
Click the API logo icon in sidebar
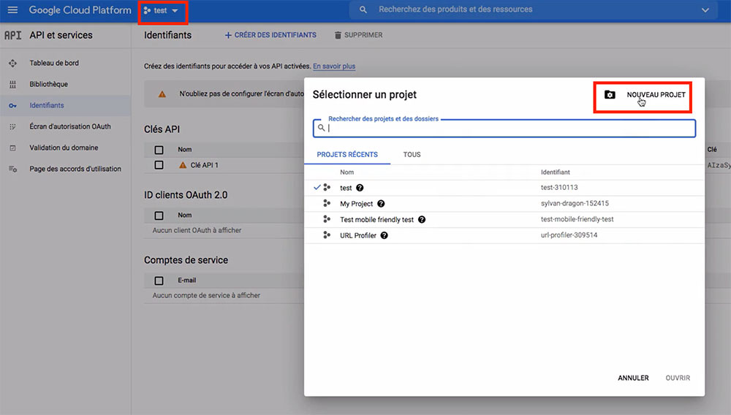coord(13,35)
